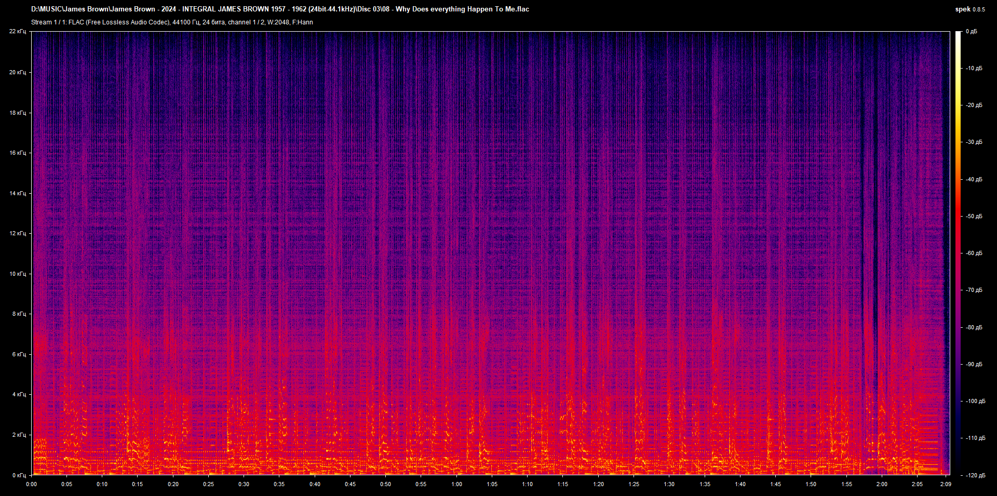Click the file path title text
Viewport: 997px width, 496px height.
(x=280, y=9)
